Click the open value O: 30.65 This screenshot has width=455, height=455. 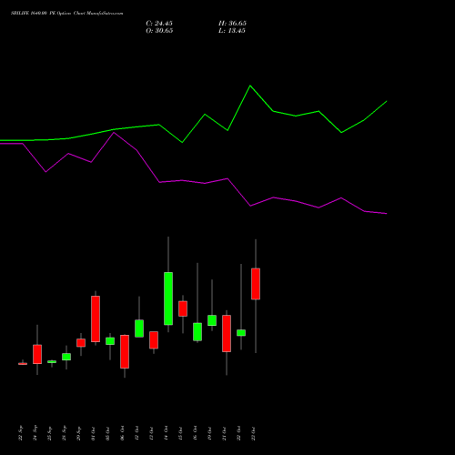click(159, 31)
